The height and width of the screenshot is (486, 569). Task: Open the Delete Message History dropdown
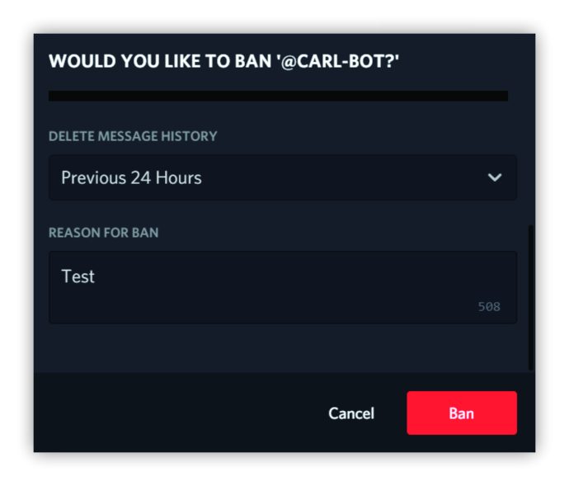283,177
